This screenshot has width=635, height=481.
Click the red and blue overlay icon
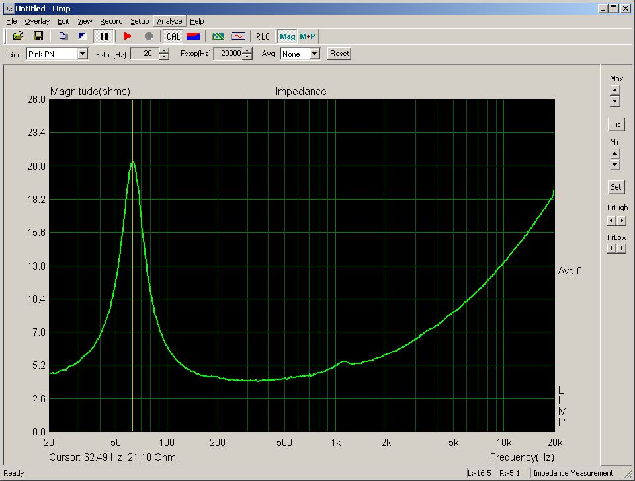point(193,36)
